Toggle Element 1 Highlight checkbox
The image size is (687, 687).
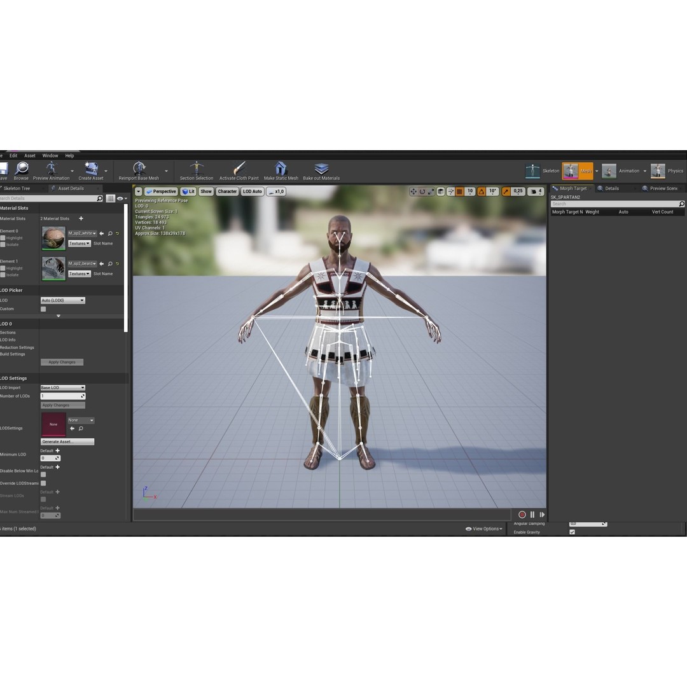point(3,268)
